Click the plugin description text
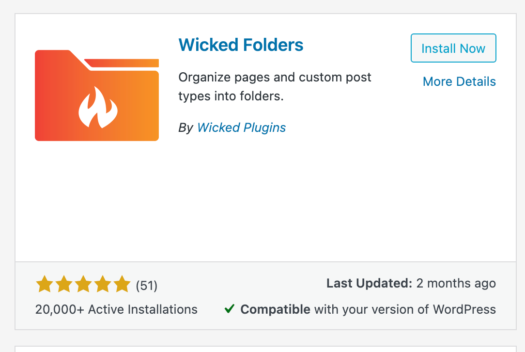This screenshot has height=352, width=525. click(275, 86)
